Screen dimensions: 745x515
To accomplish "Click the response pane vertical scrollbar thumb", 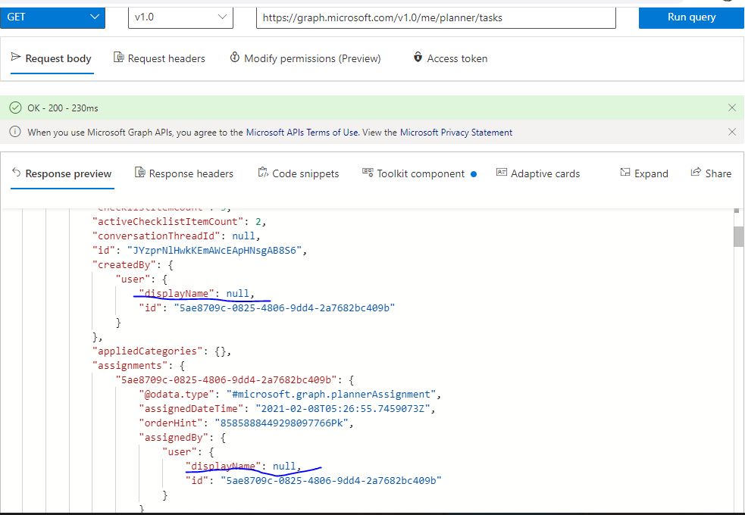I will [x=738, y=236].
